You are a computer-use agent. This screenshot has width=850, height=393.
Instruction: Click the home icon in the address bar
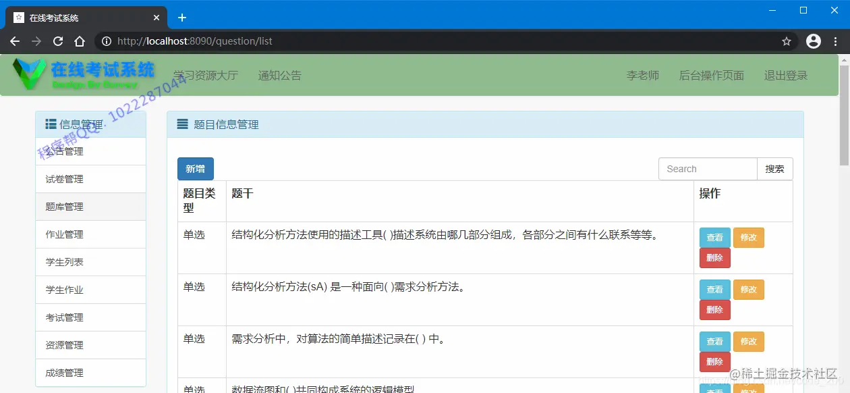(80, 41)
